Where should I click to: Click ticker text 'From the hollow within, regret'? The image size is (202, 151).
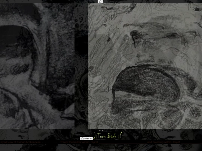tap(79, 142)
